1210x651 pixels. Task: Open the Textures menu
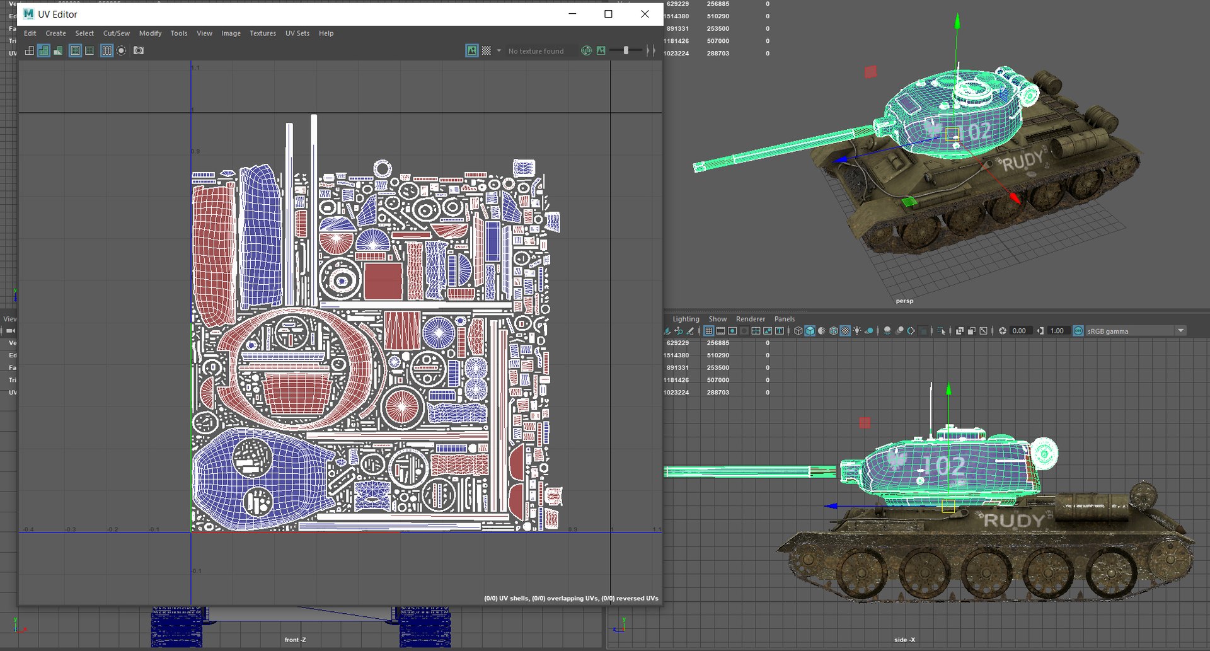tap(263, 33)
